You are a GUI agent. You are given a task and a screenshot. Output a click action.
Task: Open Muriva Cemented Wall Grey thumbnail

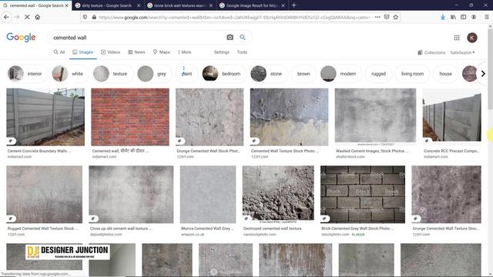208,195
